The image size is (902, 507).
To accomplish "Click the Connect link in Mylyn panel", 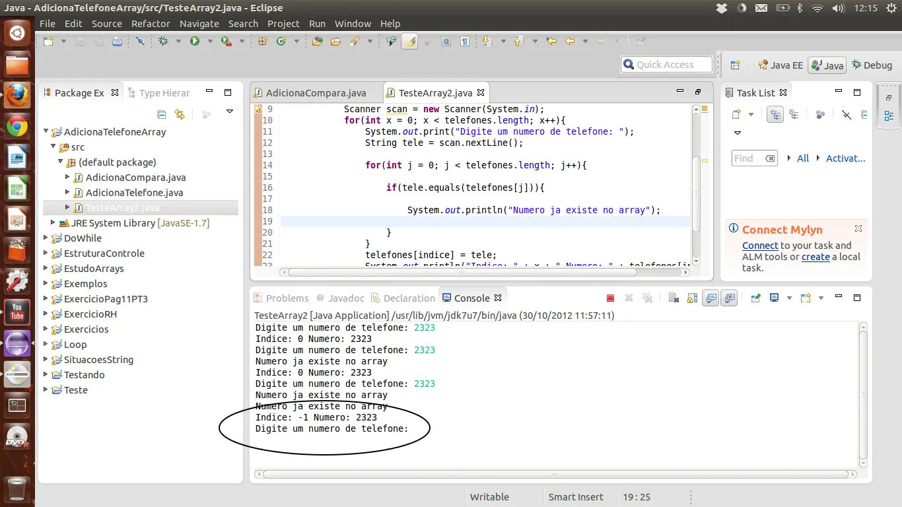I will pos(759,246).
